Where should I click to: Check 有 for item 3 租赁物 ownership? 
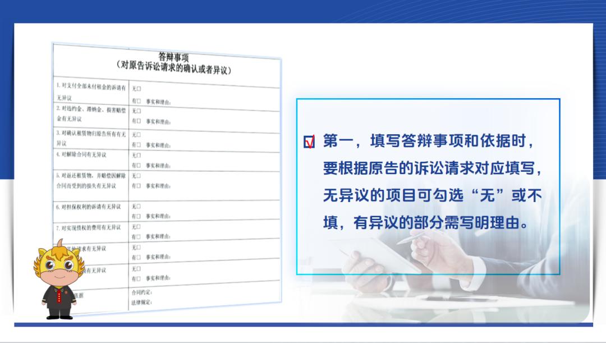pos(139,144)
